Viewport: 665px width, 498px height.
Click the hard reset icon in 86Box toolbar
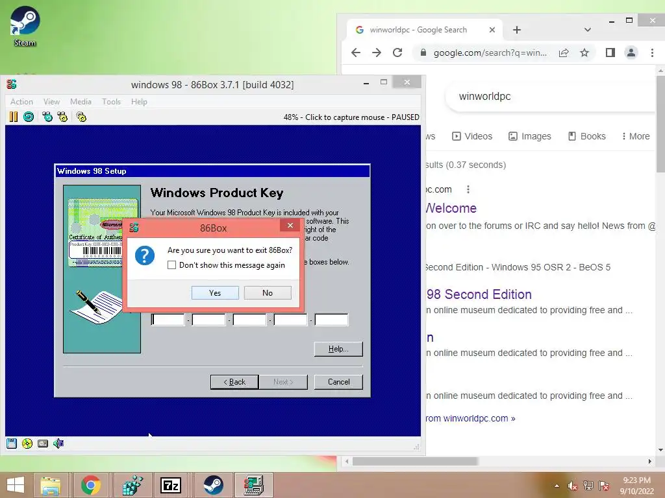pos(29,117)
